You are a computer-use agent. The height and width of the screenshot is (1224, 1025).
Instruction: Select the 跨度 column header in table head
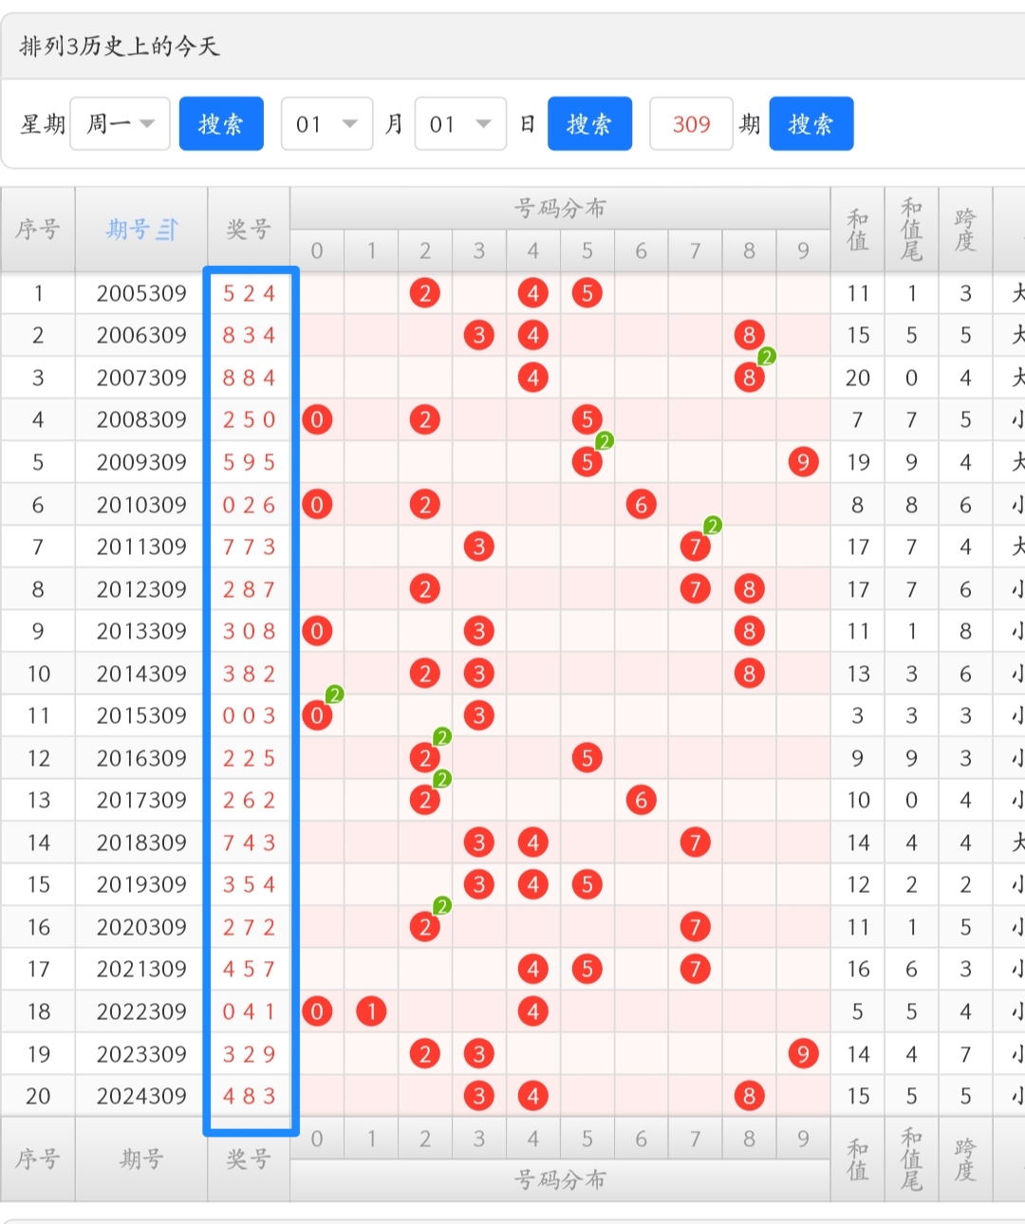click(x=965, y=230)
